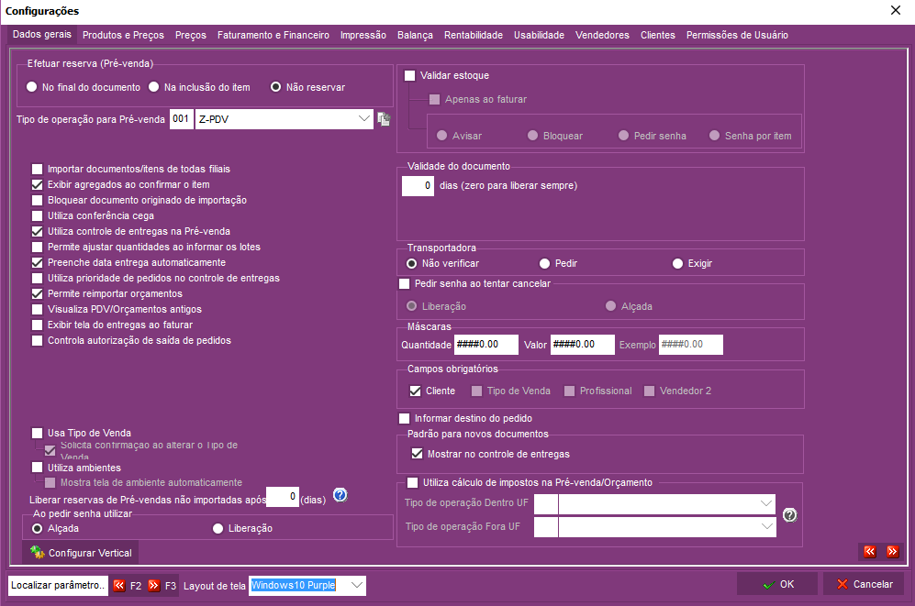Close the Configurações window
Image resolution: width=915 pixels, height=606 pixels.
tap(896, 10)
